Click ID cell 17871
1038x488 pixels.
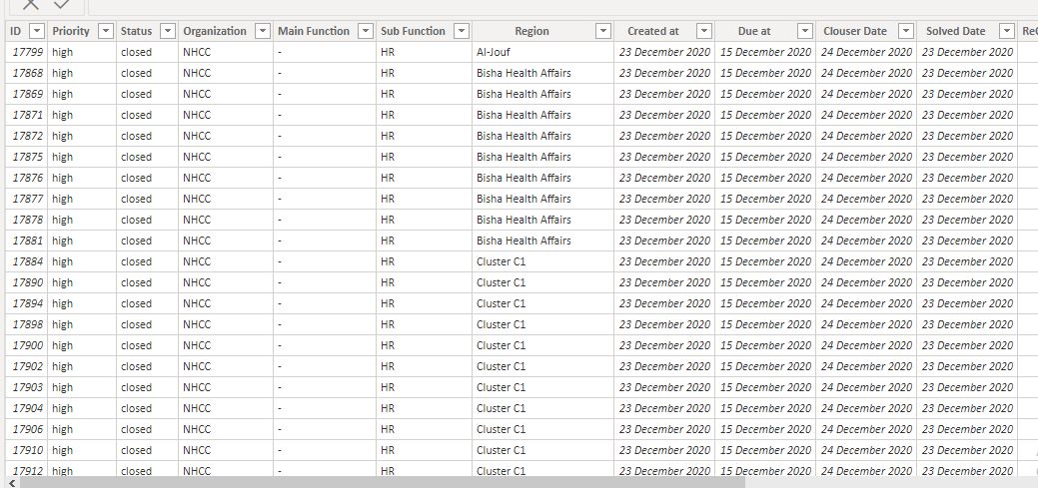click(28, 115)
